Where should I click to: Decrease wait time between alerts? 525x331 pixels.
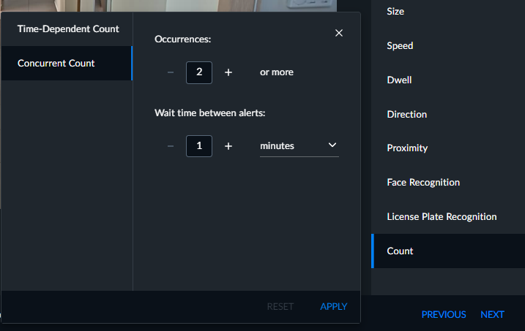(x=171, y=146)
